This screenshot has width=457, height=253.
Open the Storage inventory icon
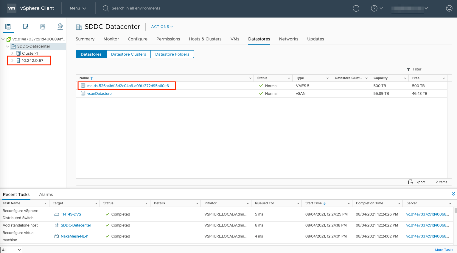(43, 27)
